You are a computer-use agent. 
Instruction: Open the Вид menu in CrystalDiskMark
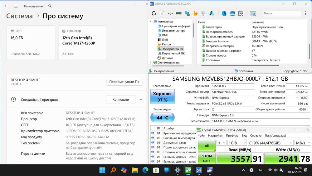click(244, 136)
